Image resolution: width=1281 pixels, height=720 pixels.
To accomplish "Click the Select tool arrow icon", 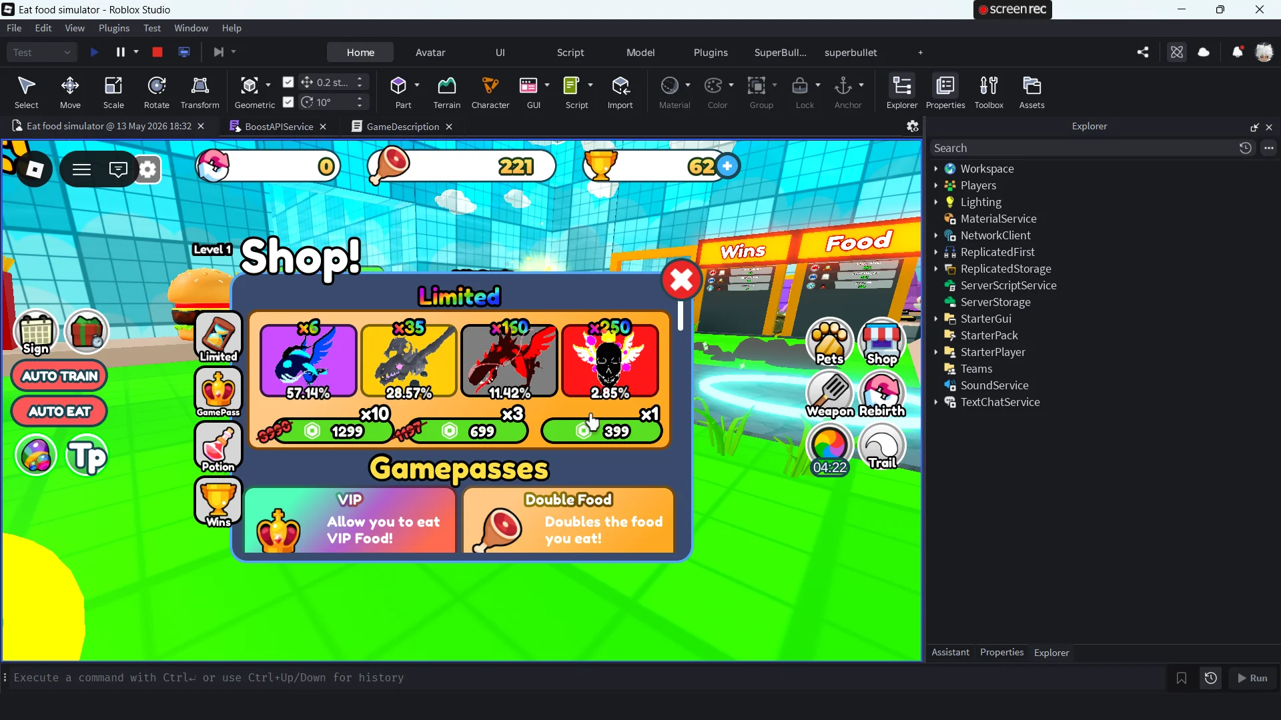I will pos(27,86).
